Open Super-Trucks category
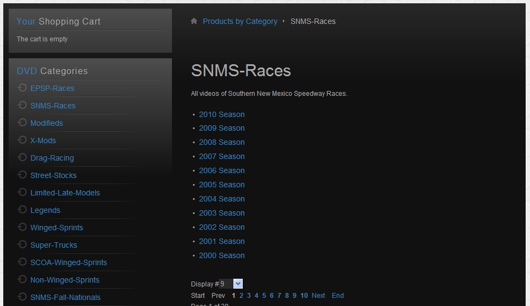Viewport: 530px width, 306px height. pos(54,245)
